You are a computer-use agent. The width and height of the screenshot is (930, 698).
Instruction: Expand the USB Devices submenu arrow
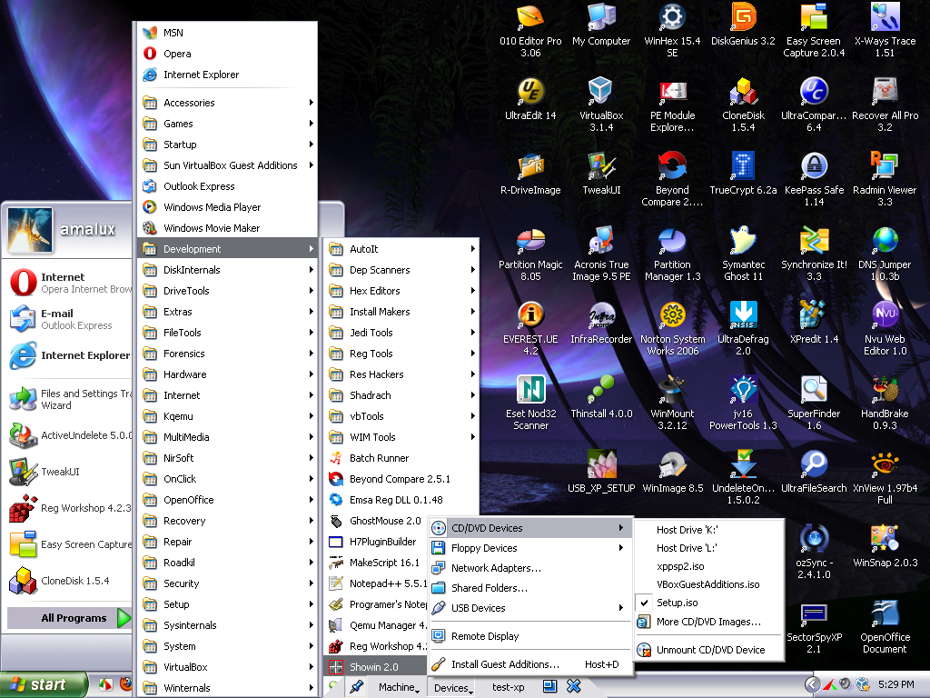(620, 608)
